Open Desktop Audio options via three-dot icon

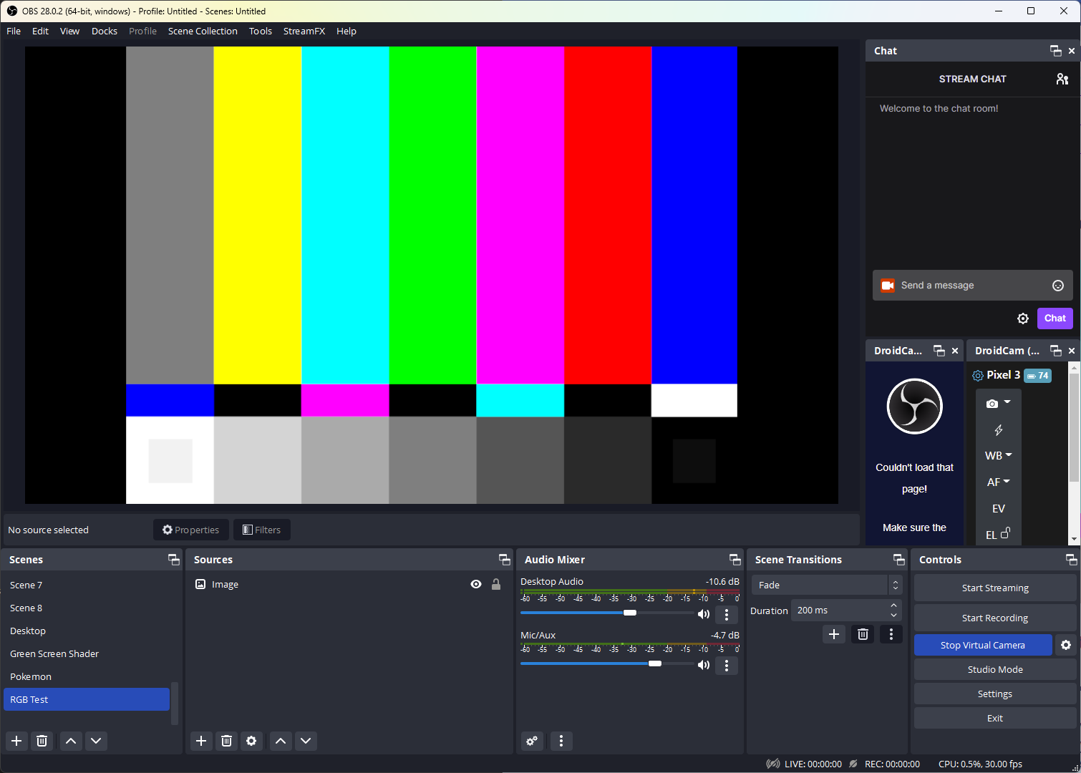click(726, 614)
